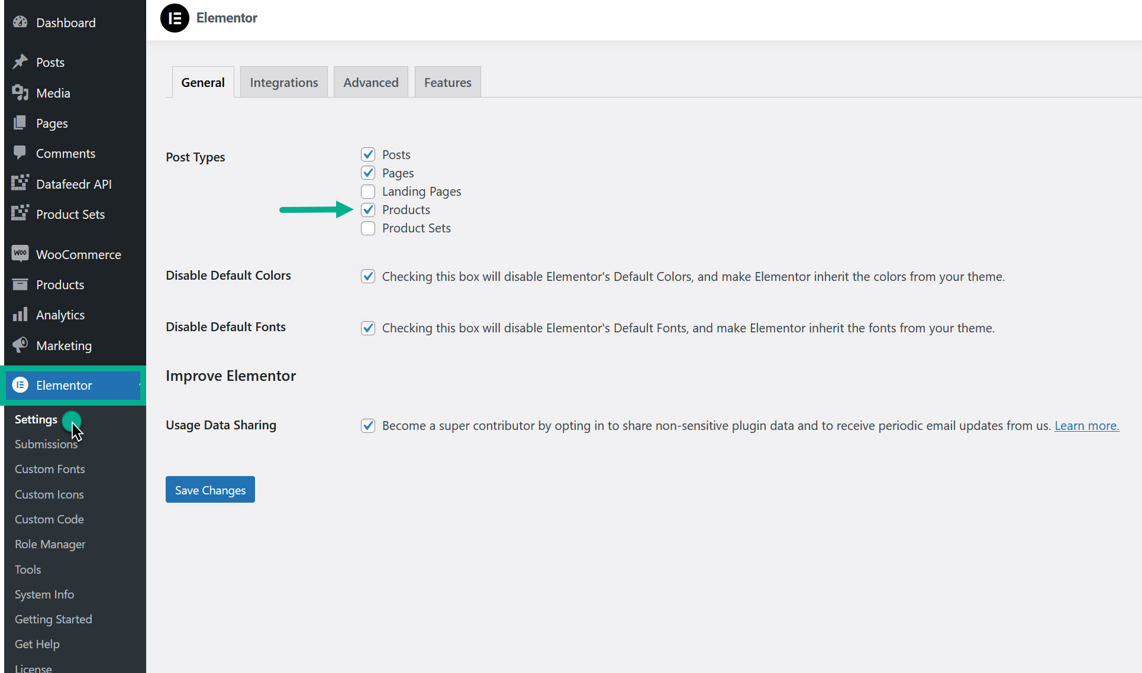This screenshot has width=1142, height=673.
Task: Select the General tab
Action: click(203, 82)
